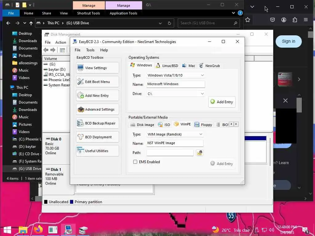Select the WinPE media tab
Viewport: 315px width, 236px height.
point(182,124)
